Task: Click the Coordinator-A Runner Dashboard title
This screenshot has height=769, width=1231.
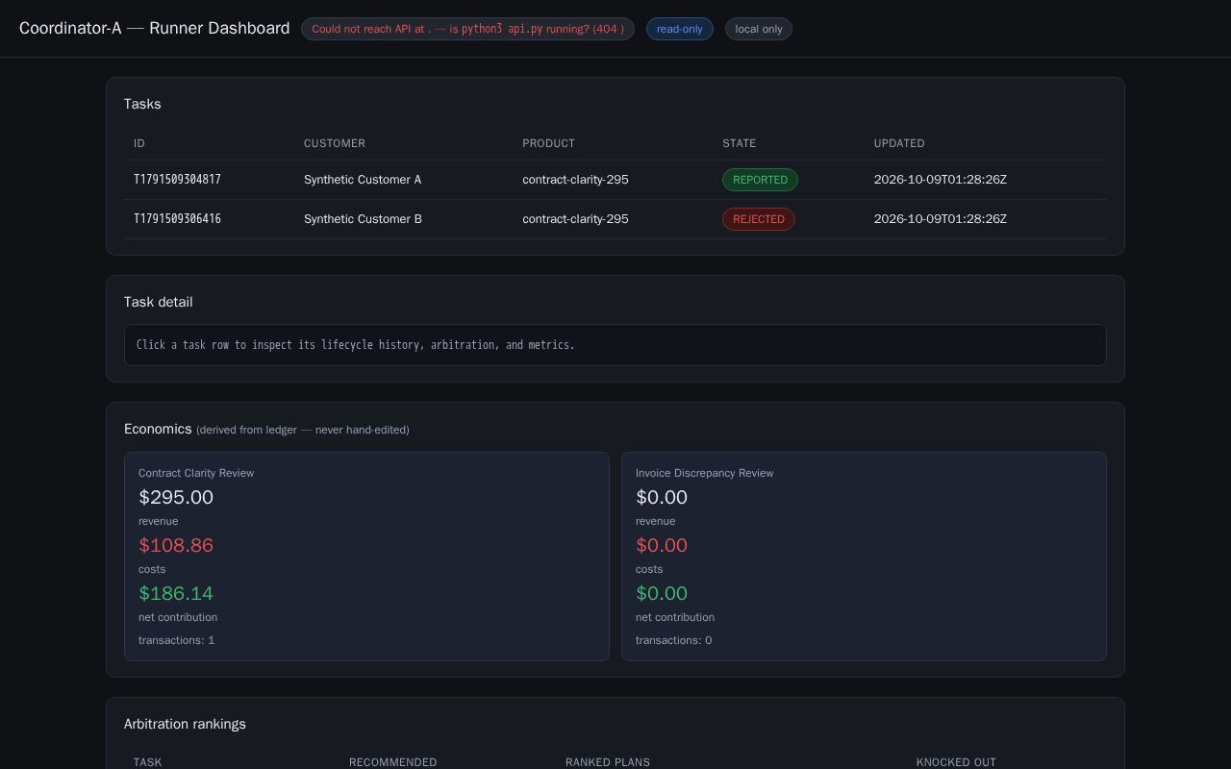Action: click(x=155, y=28)
